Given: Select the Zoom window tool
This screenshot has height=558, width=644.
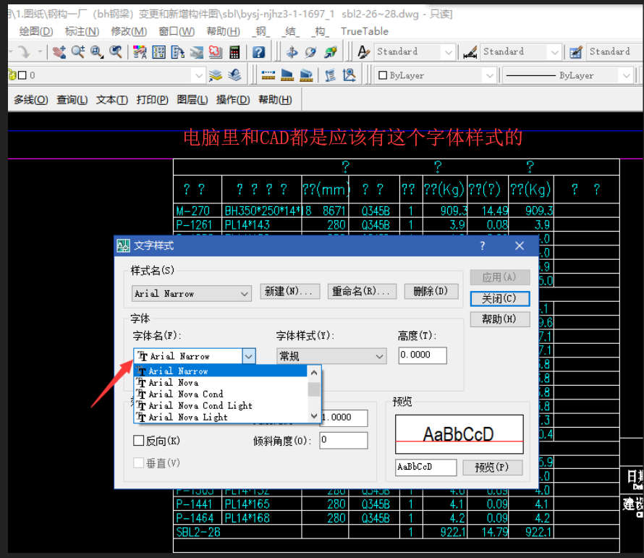Looking at the screenshot, I should point(97,52).
